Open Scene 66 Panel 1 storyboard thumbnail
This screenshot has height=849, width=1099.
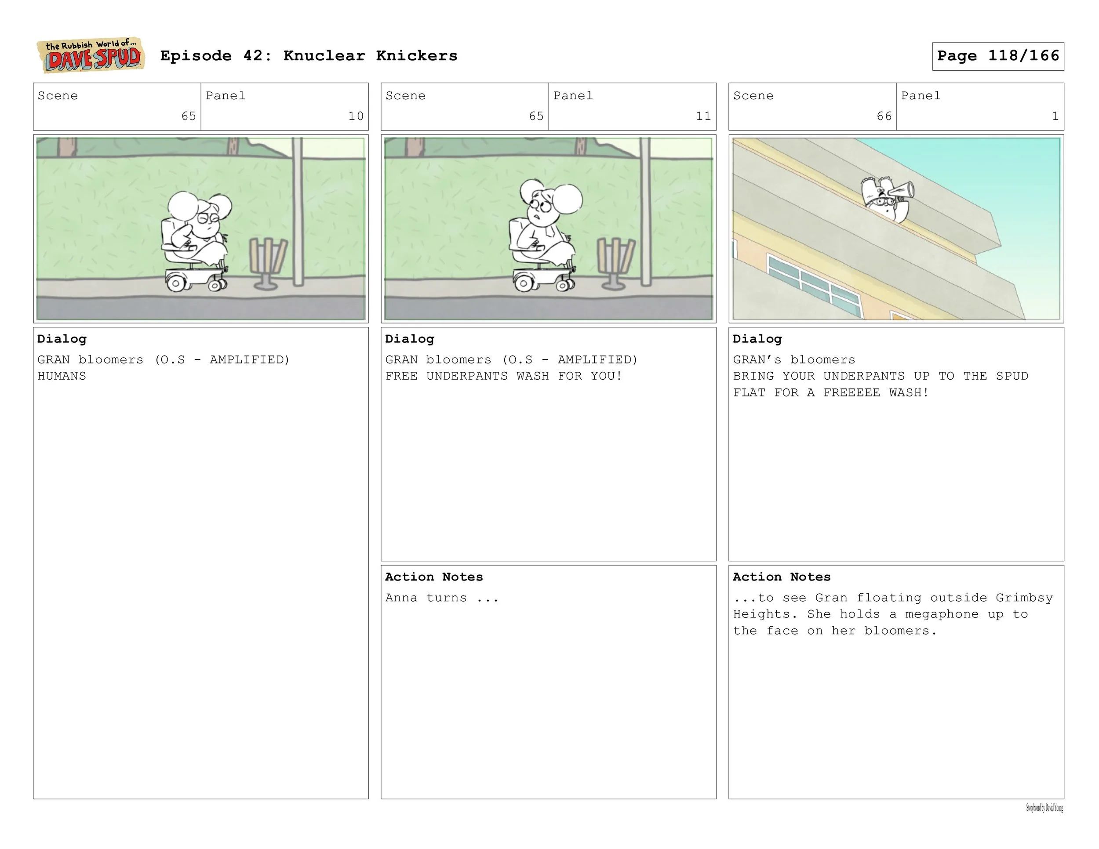coord(896,229)
